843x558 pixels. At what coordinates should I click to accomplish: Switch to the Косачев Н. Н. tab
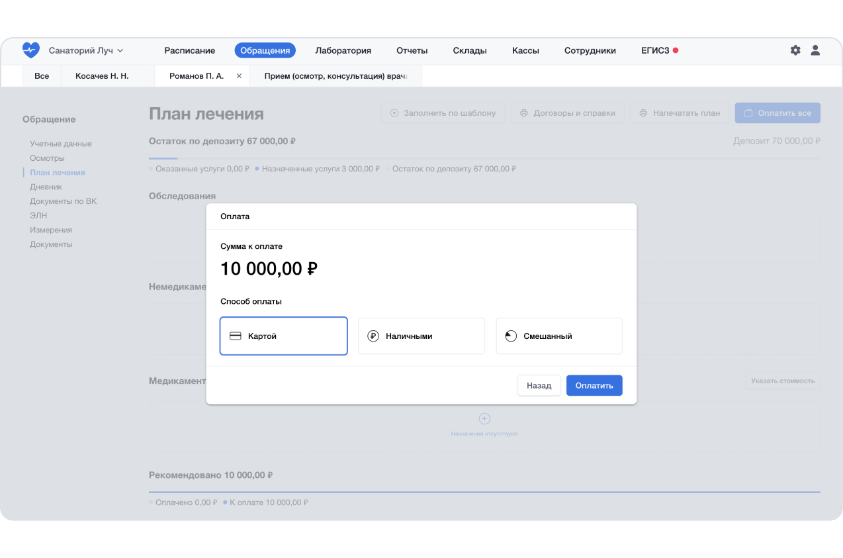click(x=102, y=76)
